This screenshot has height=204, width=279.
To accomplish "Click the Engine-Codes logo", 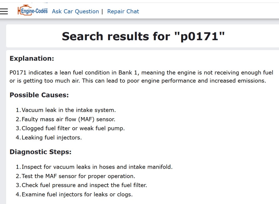I will 33,10.
